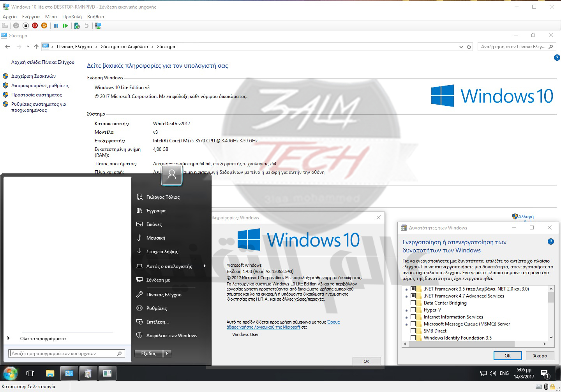Expand Internet Information Services node

(406, 317)
